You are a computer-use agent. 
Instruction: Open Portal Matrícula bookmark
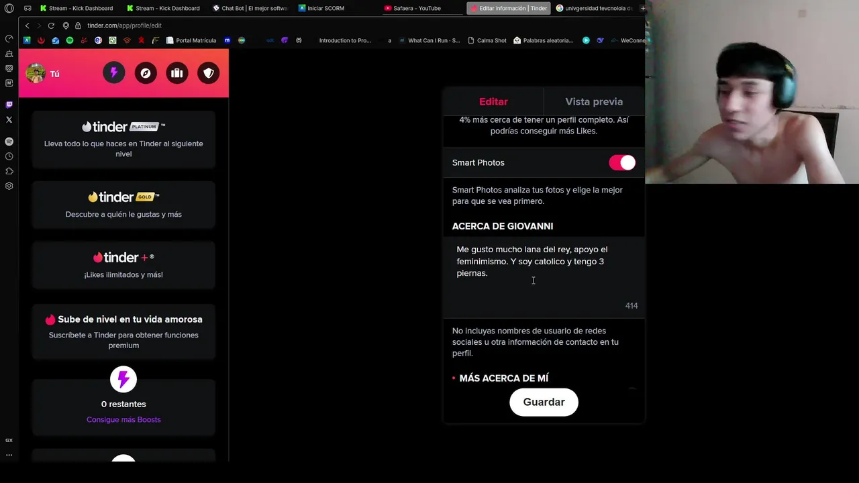point(191,40)
